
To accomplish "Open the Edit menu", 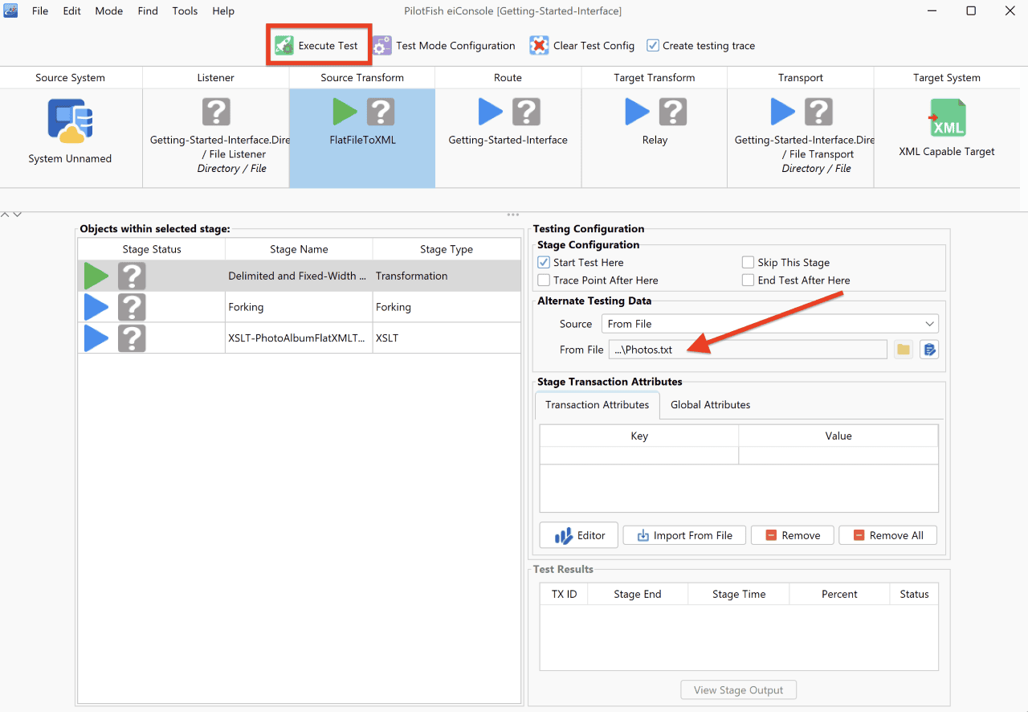I will (72, 11).
